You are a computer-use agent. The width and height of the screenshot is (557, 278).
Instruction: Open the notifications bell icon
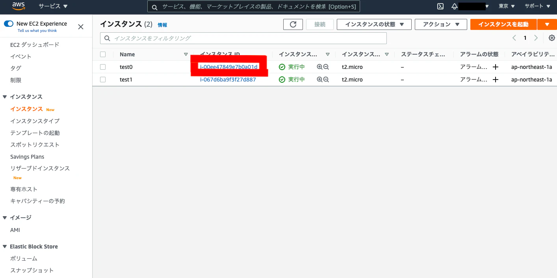[455, 6]
